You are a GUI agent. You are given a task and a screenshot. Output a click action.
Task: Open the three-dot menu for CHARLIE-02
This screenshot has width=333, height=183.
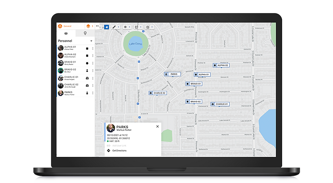click(x=93, y=85)
